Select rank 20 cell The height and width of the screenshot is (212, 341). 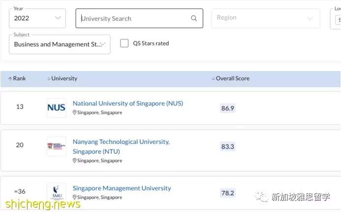[x=20, y=145]
